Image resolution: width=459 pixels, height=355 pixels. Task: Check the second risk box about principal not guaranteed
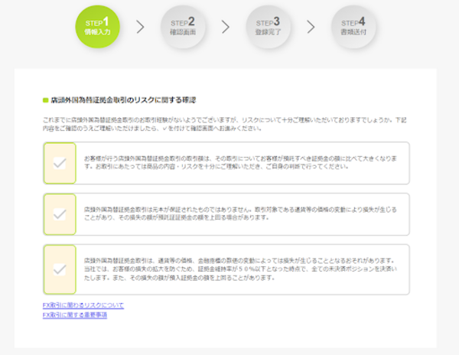coord(60,214)
